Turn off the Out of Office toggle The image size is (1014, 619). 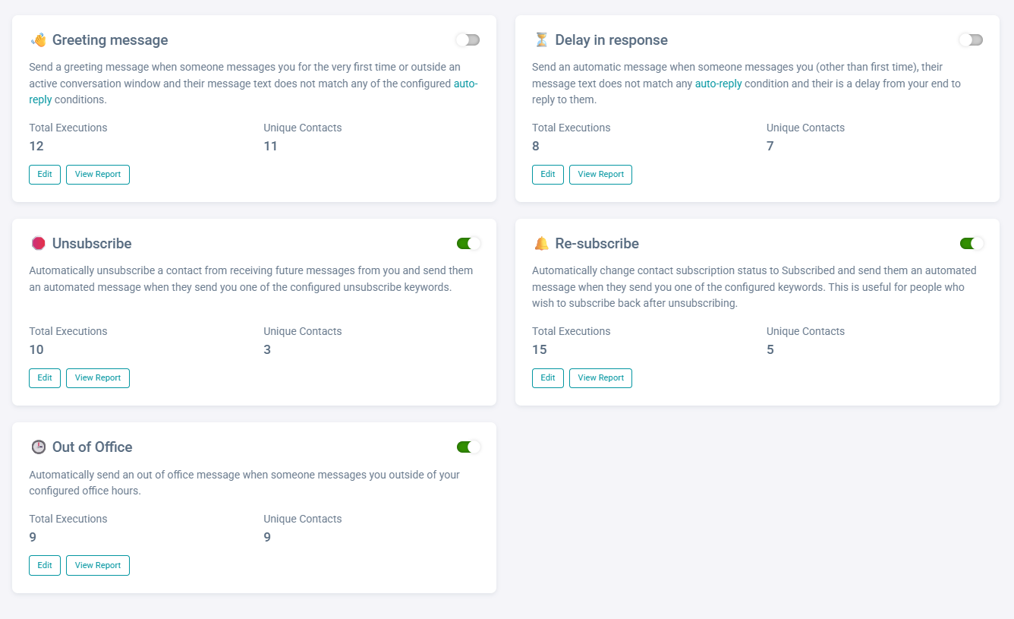point(468,447)
